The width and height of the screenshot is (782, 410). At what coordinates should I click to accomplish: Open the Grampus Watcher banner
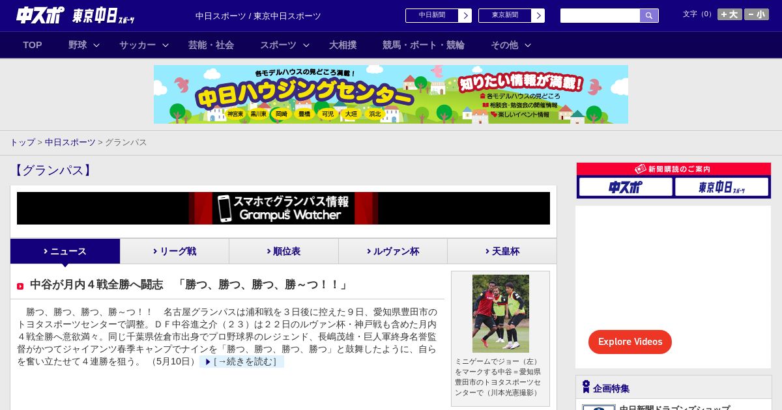pyautogui.click(x=283, y=208)
